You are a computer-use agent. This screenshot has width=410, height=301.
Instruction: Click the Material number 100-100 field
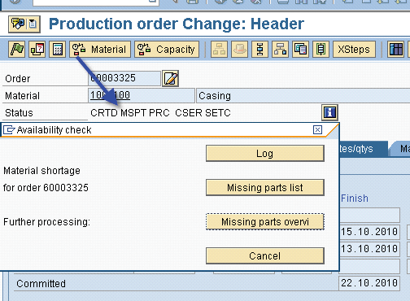[x=142, y=95]
